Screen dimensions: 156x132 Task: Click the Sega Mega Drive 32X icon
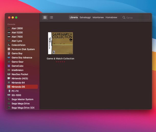point(9,107)
